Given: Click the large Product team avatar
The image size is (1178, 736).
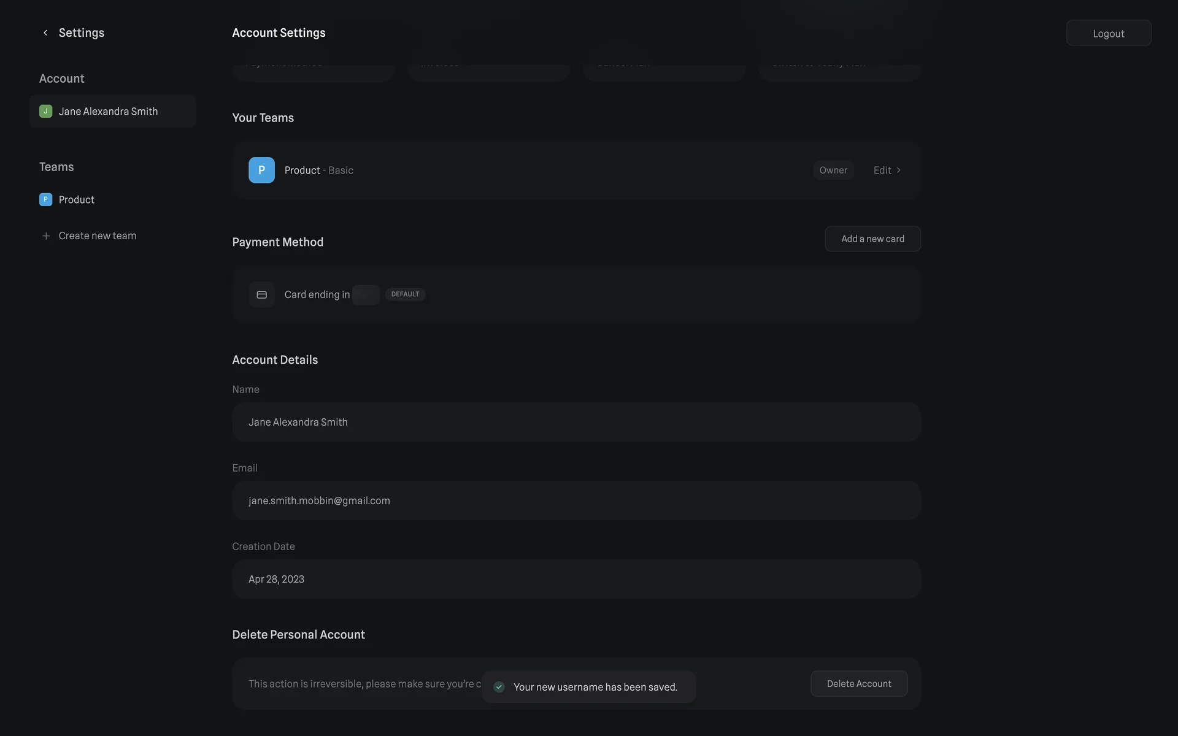Looking at the screenshot, I should click(261, 171).
